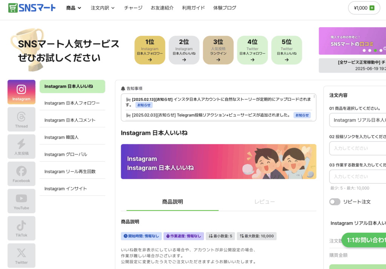Viewport: 386px width, 269px height.
Task: Click arrow on 5位 Twitter いいね card
Action: pyautogui.click(x=286, y=60)
